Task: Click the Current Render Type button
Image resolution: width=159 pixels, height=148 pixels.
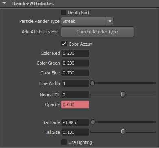Action: click(98, 32)
